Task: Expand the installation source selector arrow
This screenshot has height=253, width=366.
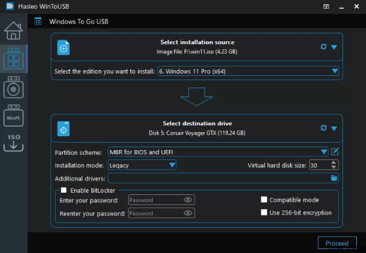Action: tap(334, 47)
